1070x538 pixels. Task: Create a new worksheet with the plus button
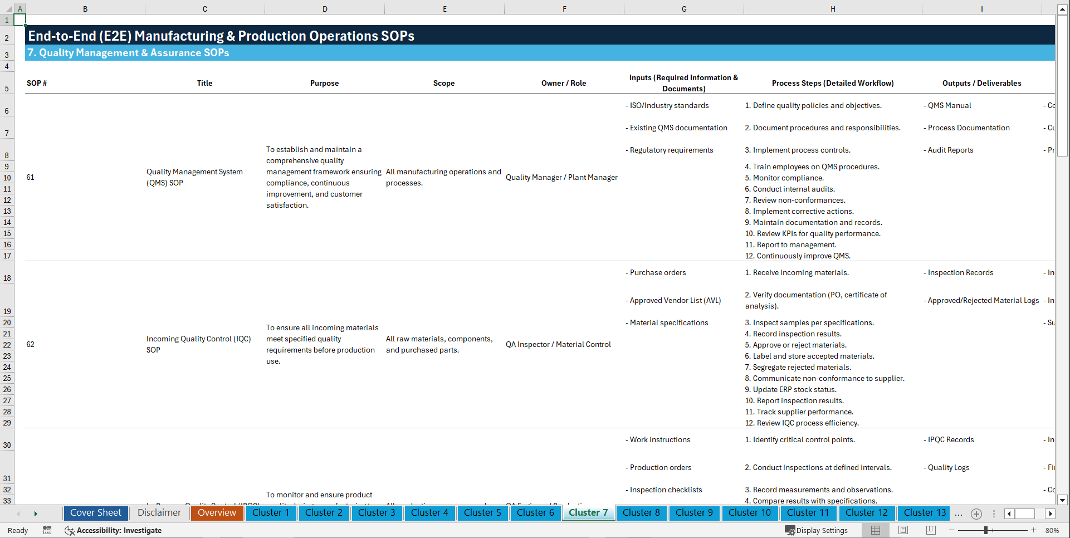(x=976, y=513)
